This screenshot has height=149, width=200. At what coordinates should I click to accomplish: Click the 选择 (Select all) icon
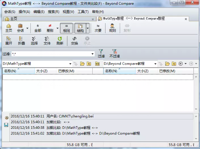(x=34, y=41)
